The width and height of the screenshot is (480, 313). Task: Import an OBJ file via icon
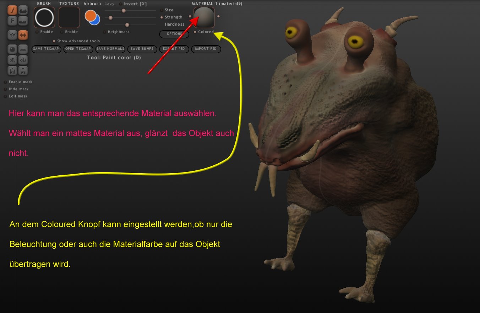click(x=12, y=60)
